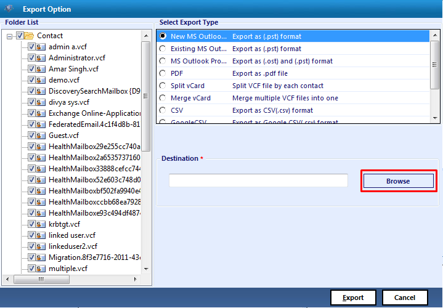Screen dimensions: 443x308
Task: Click contact card icon beside admin a.vcf
Action: coord(41,47)
